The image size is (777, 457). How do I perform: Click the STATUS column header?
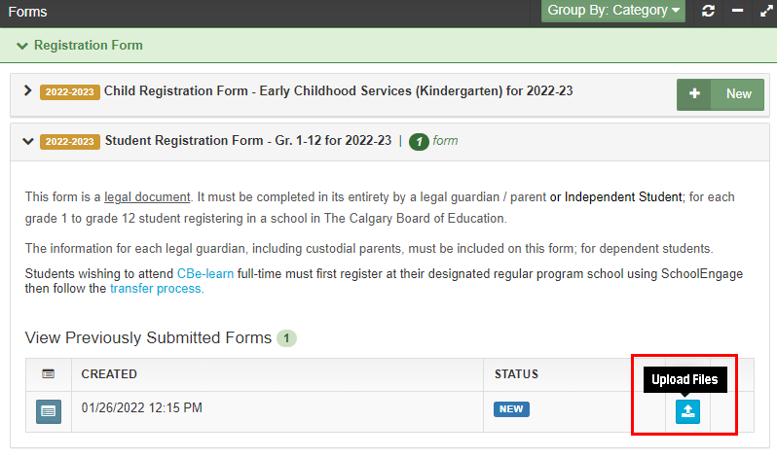point(516,374)
